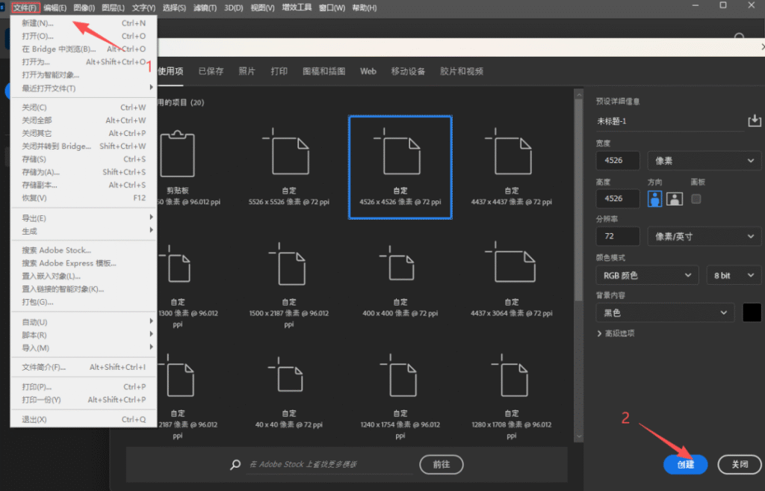Image resolution: width=765 pixels, height=491 pixels.
Task: Click the Adobe Stock template search field
Action: pos(329,464)
